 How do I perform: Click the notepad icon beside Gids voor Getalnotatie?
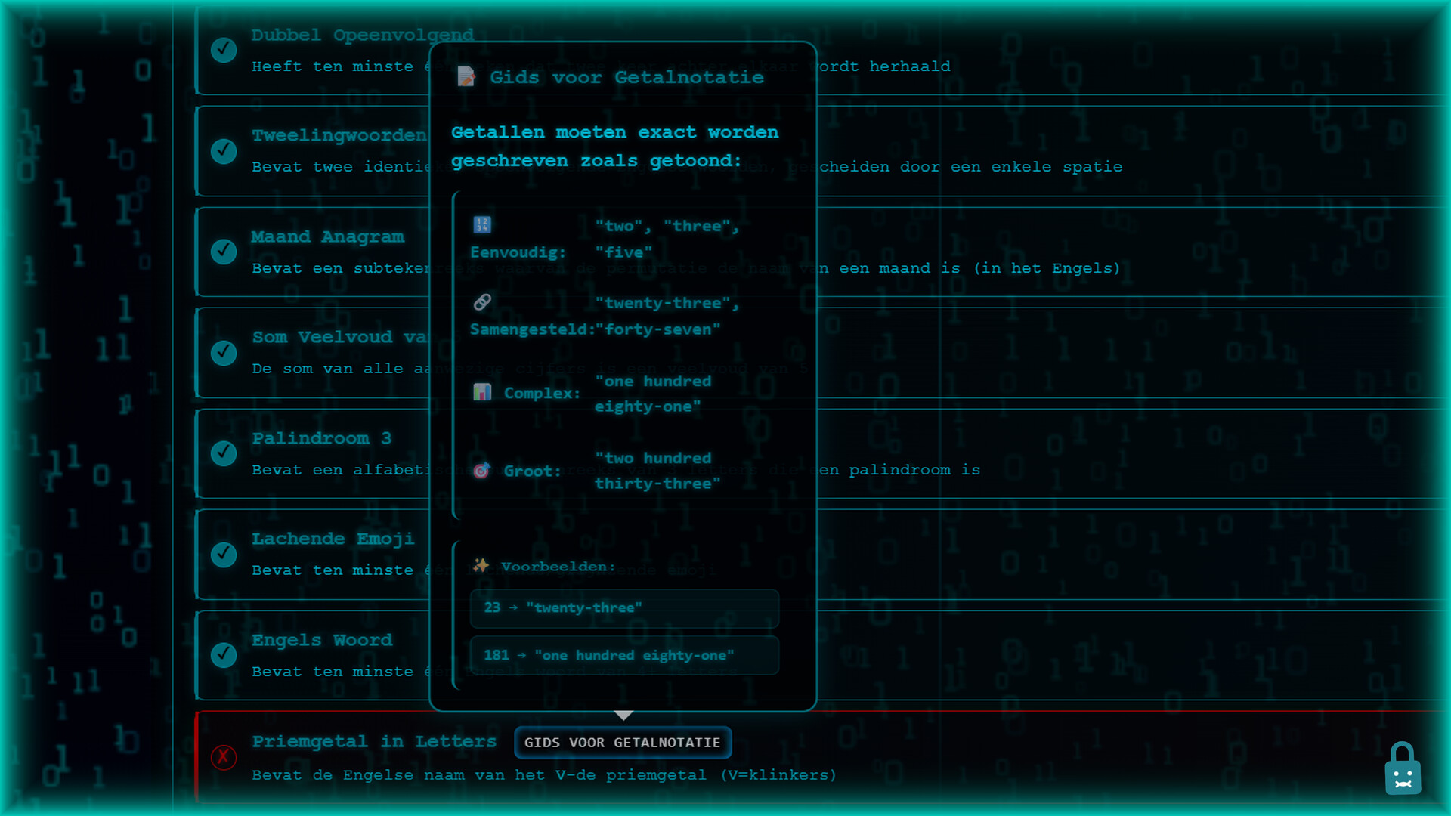point(466,76)
